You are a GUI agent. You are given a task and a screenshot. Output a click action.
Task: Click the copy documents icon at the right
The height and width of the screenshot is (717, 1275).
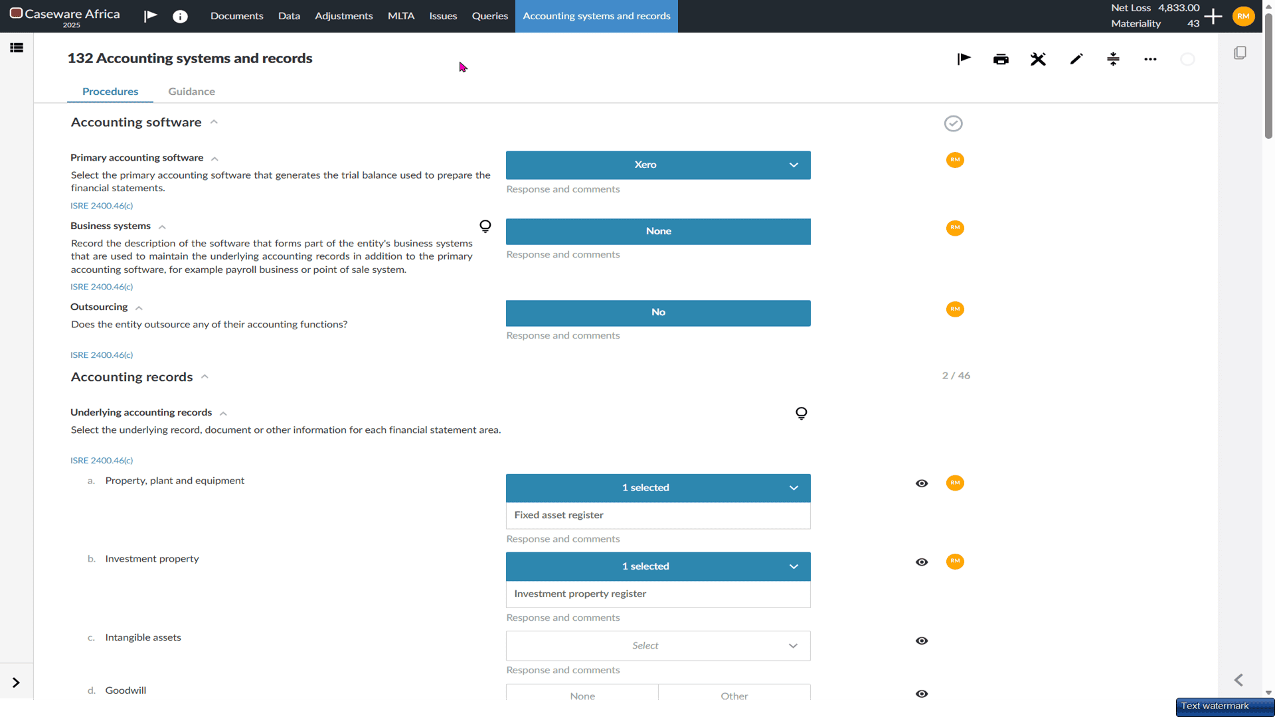1240,53
